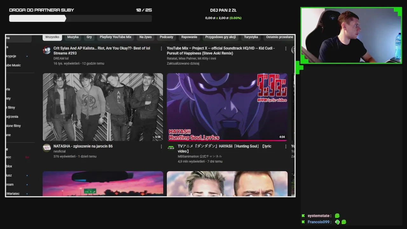The height and width of the screenshot is (229, 407).
Task: Click 'Zaktualizowano dzisiaj' under Project X mix
Action: (183, 64)
